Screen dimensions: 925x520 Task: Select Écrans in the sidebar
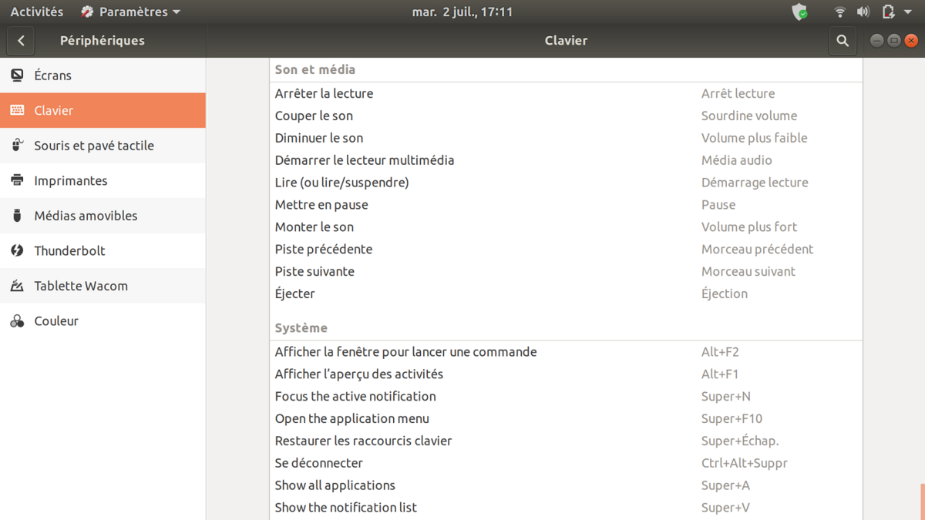[x=103, y=75]
